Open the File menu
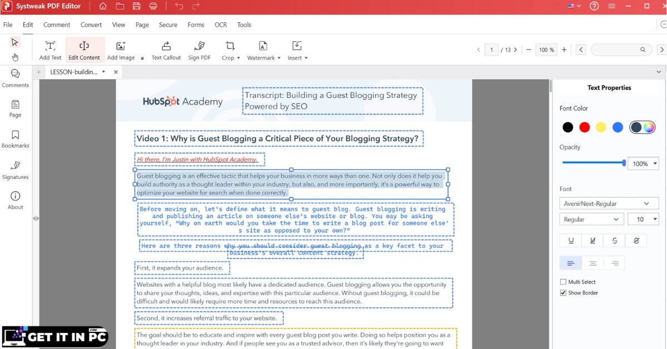Image resolution: width=667 pixels, height=349 pixels. click(8, 25)
